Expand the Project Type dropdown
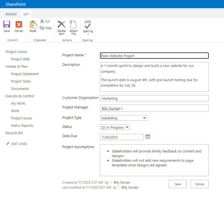 123,118
